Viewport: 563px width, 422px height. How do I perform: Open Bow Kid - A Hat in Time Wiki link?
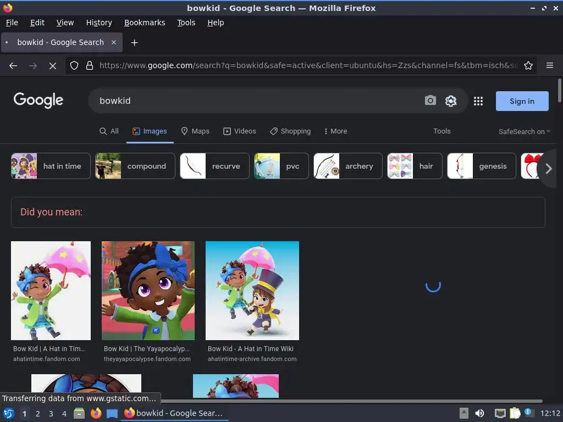(251, 349)
